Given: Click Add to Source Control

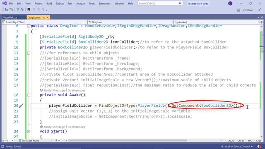Looking at the screenshot, I should click(x=237, y=147).
